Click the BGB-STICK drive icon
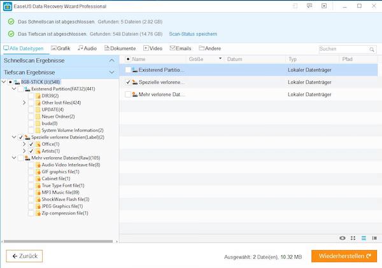Image resolution: width=382 pixels, height=268 pixels. click(17, 82)
